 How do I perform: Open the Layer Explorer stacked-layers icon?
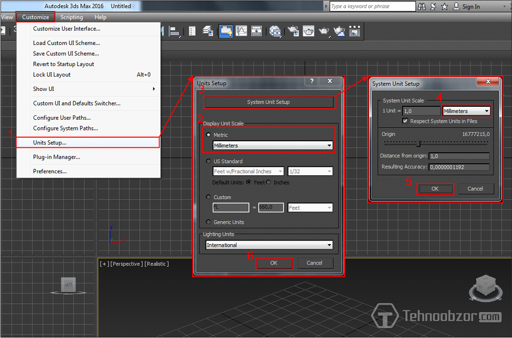tap(207, 31)
